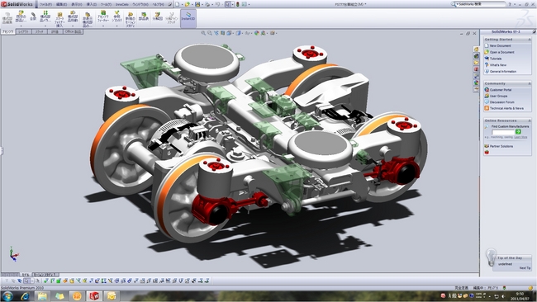The width and height of the screenshot is (537, 302).
Task: Click the Edit Appearance color sphere icon
Action: click(x=256, y=33)
